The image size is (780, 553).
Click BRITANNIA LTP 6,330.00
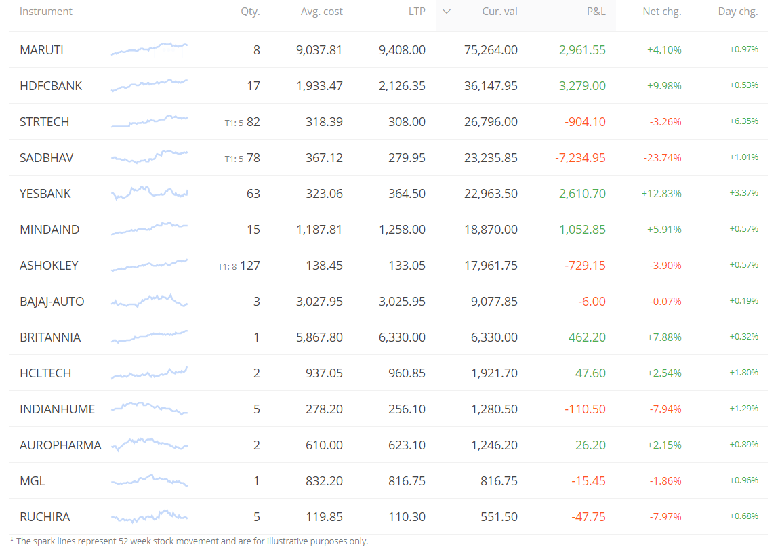coord(402,337)
